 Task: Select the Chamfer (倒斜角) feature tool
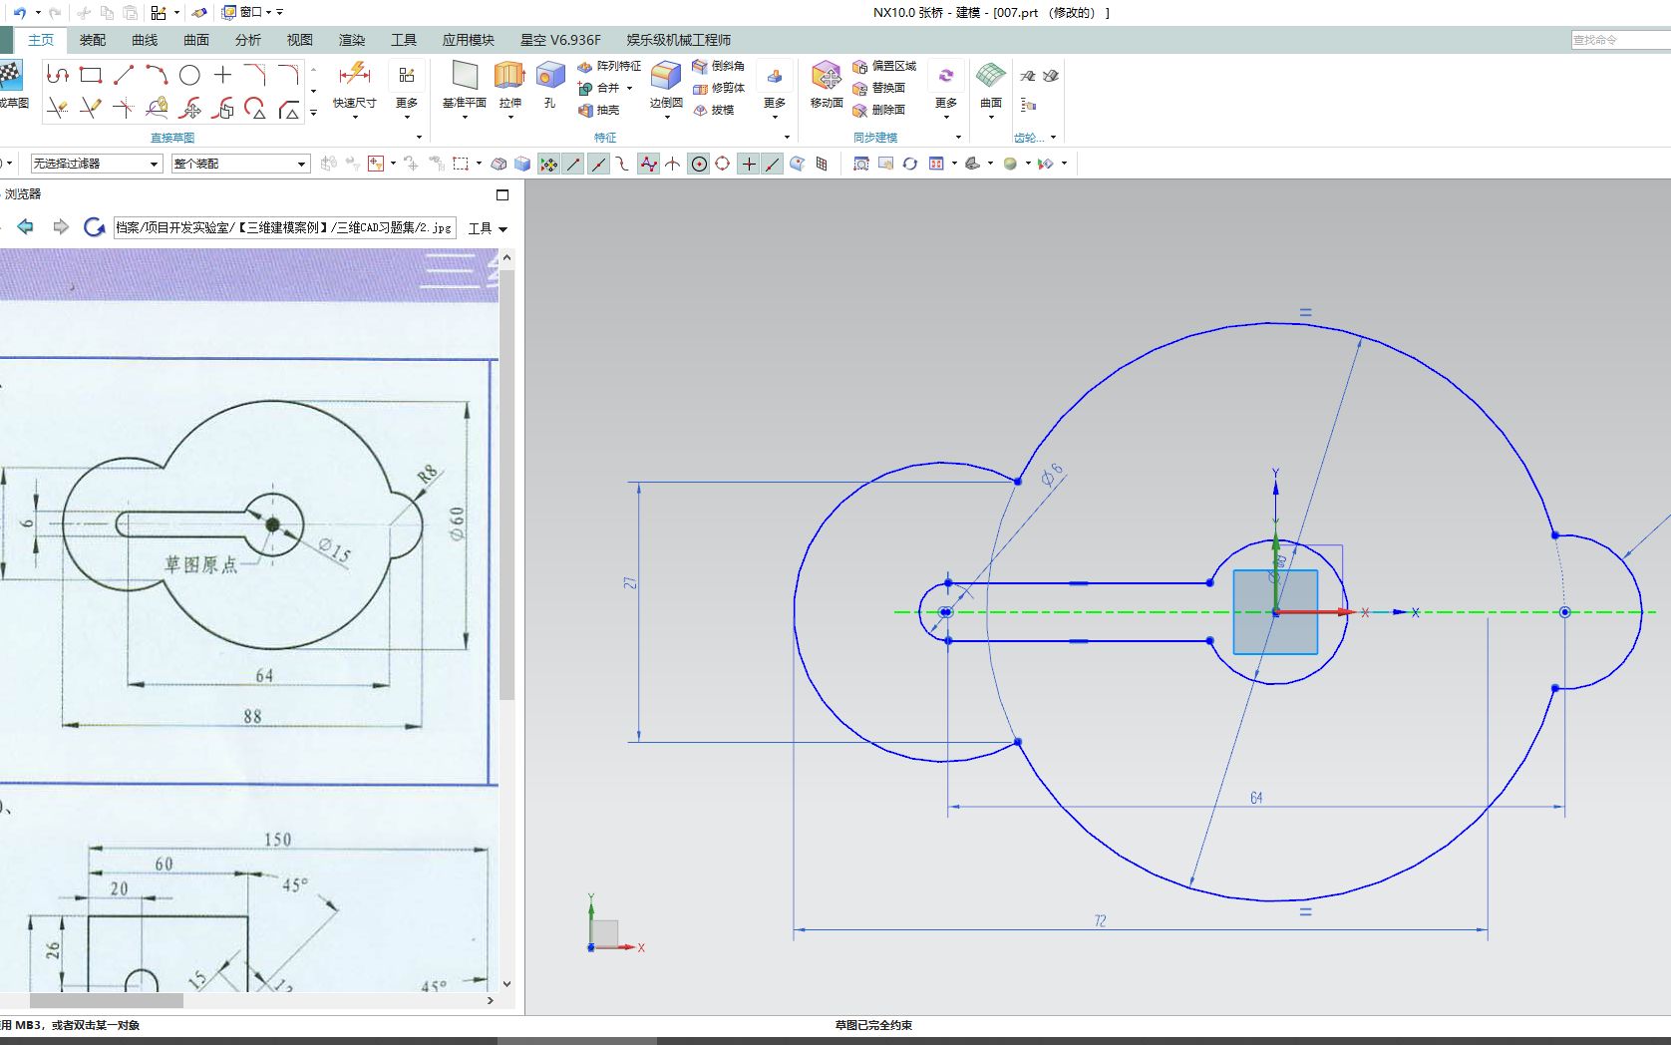pyautogui.click(x=722, y=66)
